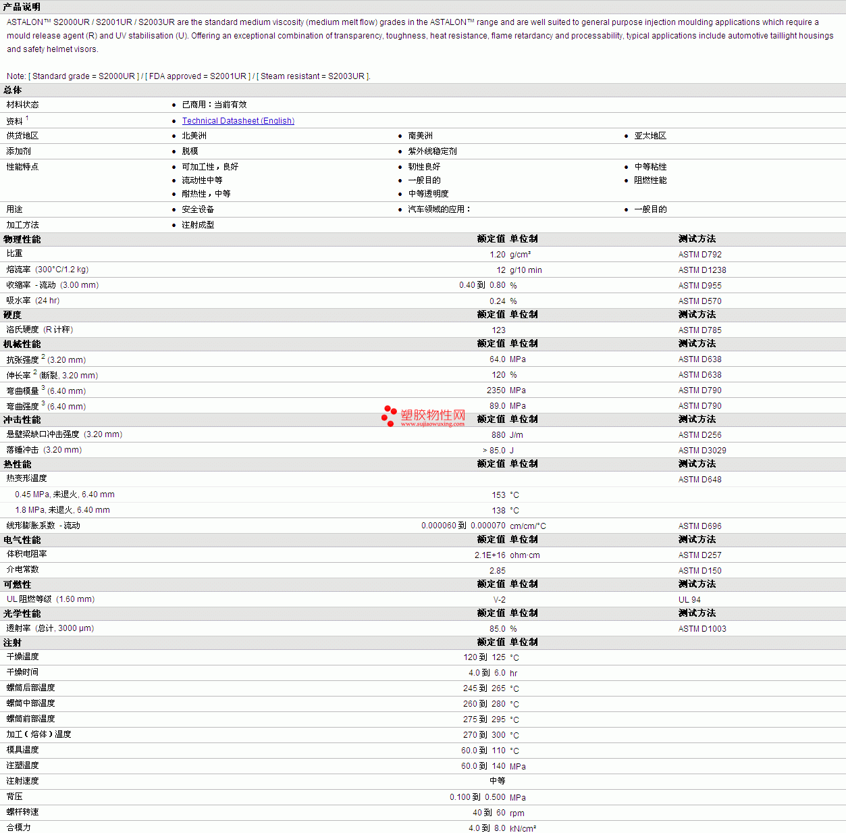
Task: Click the 悬壁梁缺口冲击强度 row label
Action: (43, 434)
